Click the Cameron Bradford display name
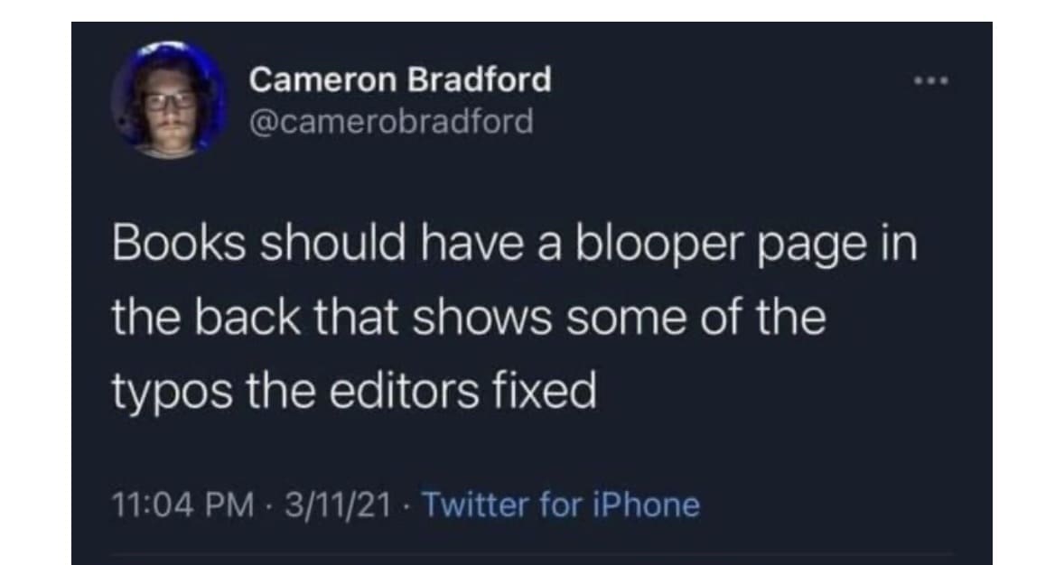Screen dimensions: 1055x565 [400, 79]
